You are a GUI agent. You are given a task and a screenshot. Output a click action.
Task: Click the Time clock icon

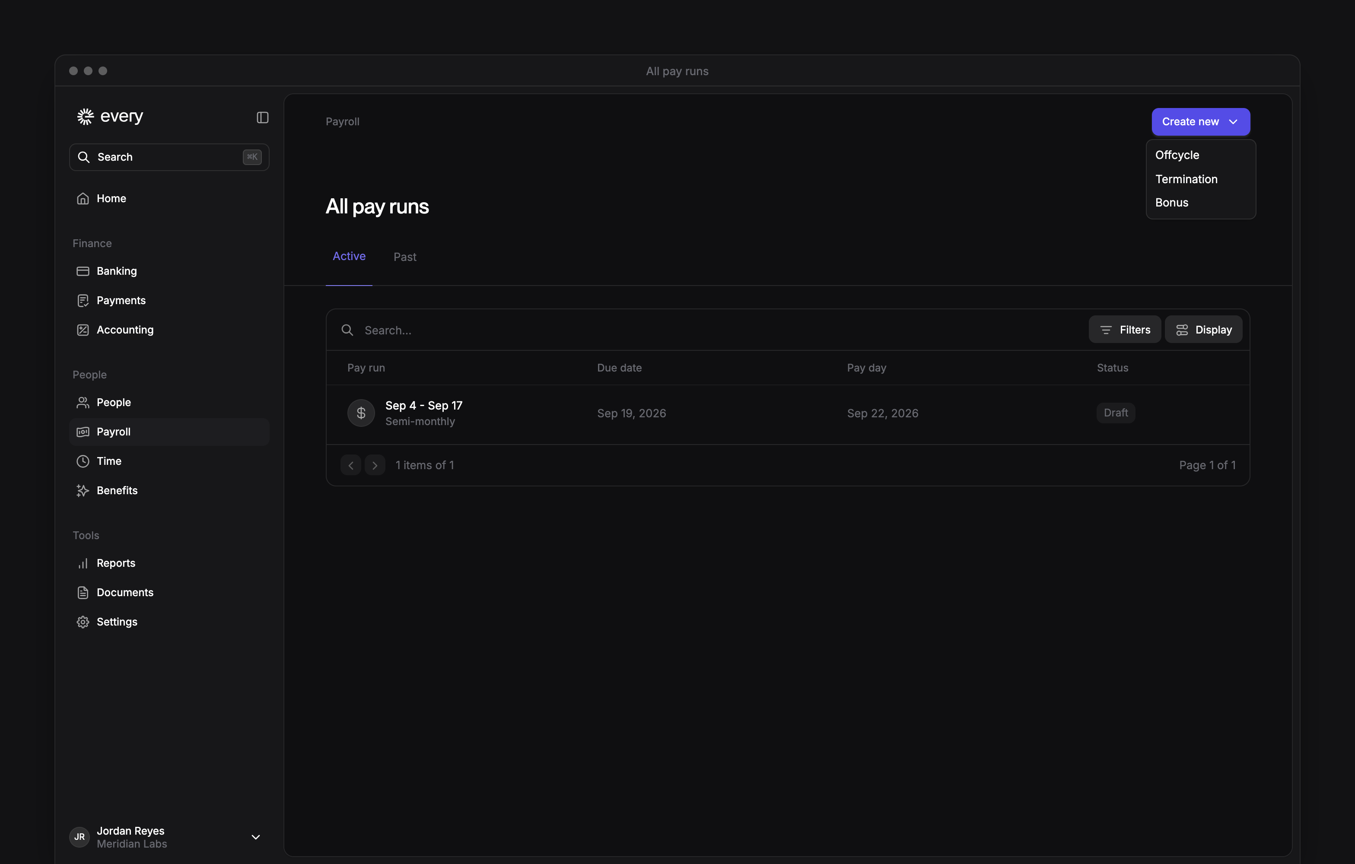coord(83,461)
